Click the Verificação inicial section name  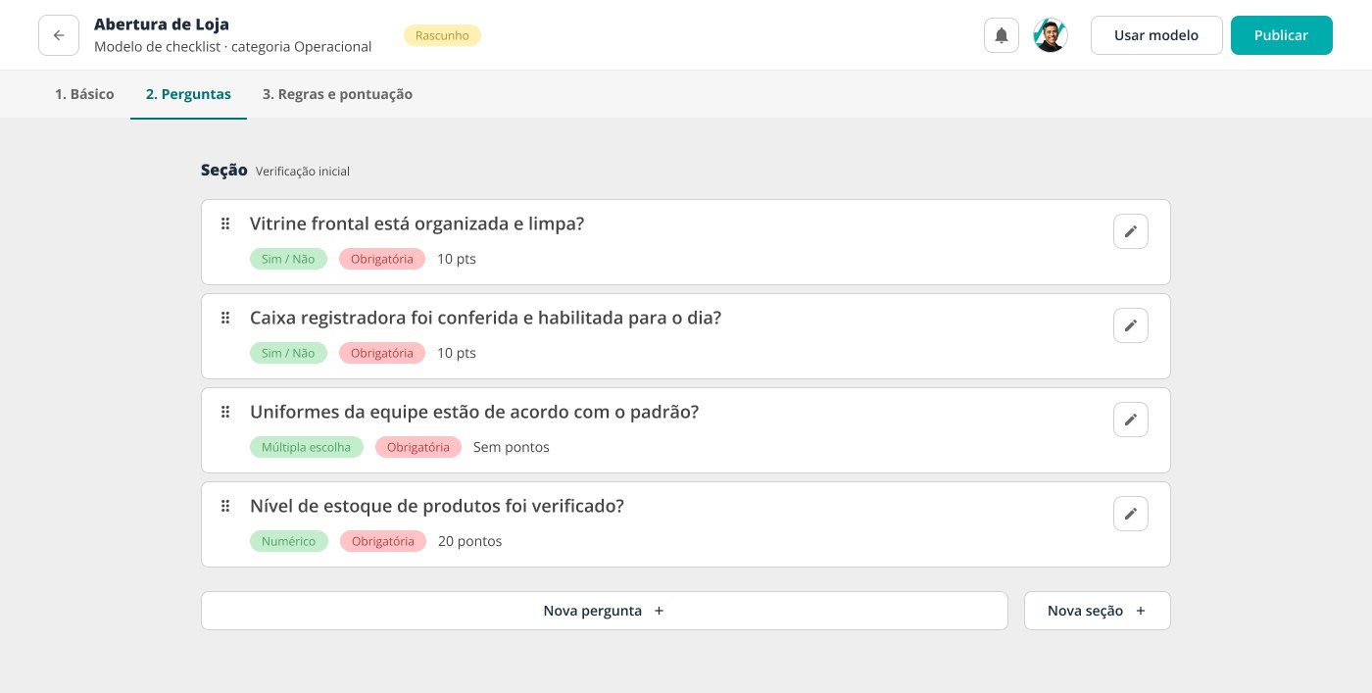[303, 172]
